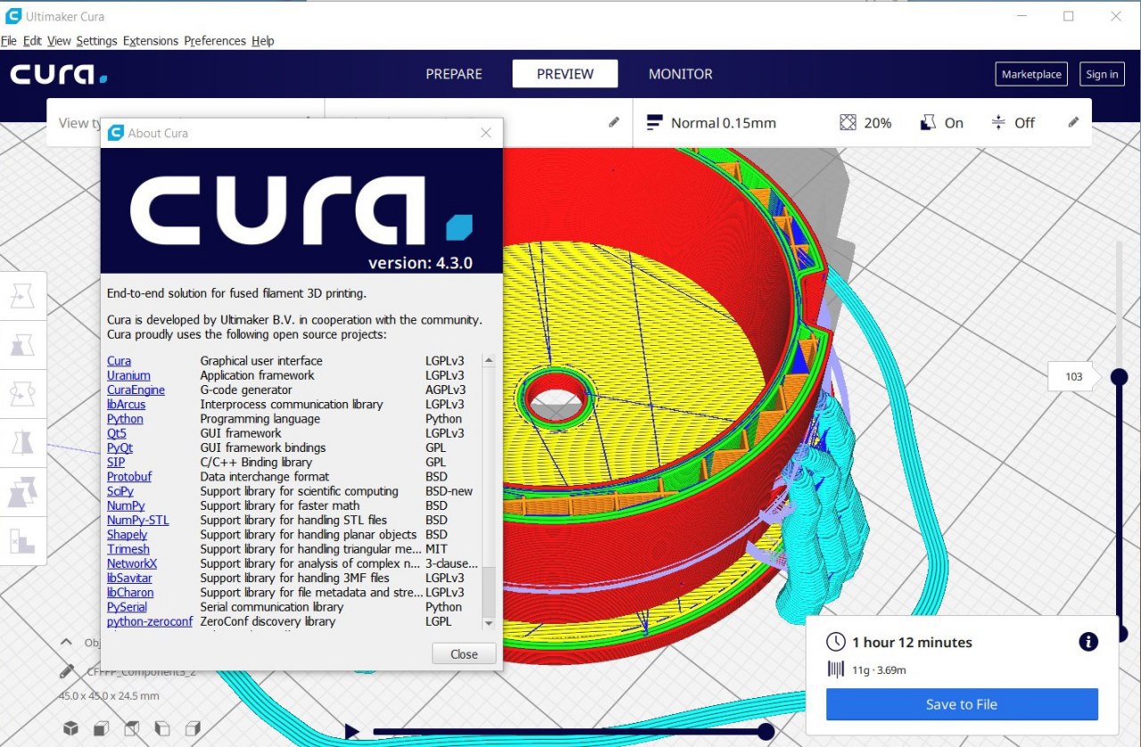Switch to 3D perspective view cube icon

click(x=70, y=728)
